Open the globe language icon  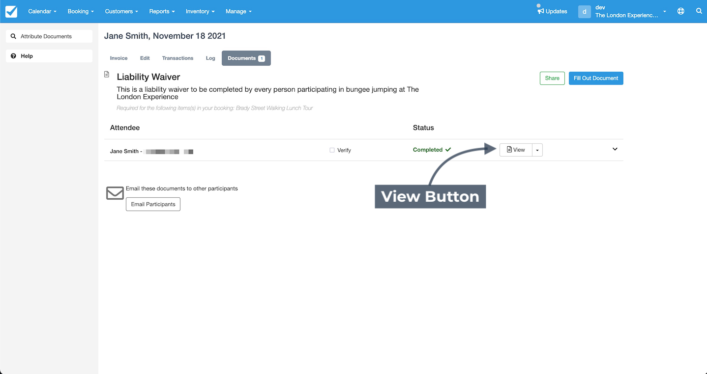coord(680,11)
